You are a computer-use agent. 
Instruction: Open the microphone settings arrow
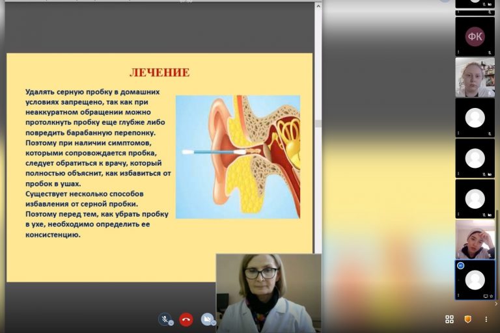171,323
